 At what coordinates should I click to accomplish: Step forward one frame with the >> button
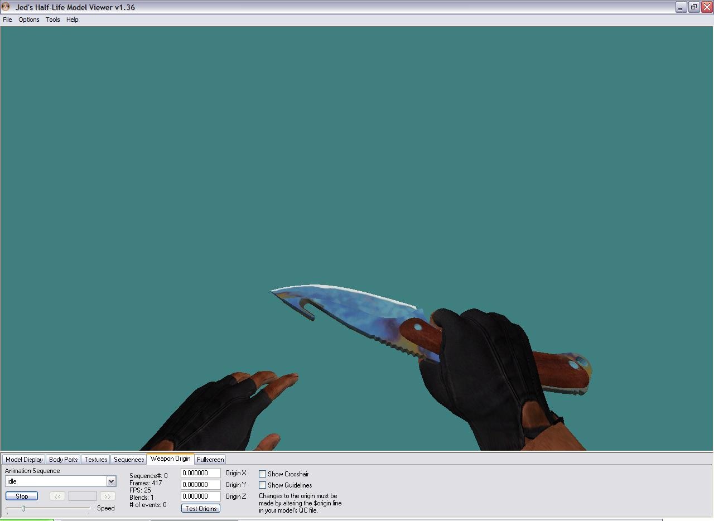pyautogui.click(x=107, y=496)
